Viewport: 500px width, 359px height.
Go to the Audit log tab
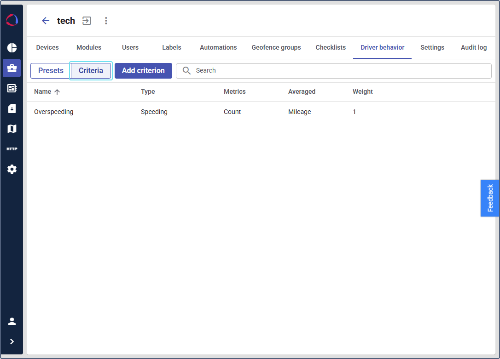point(474,47)
